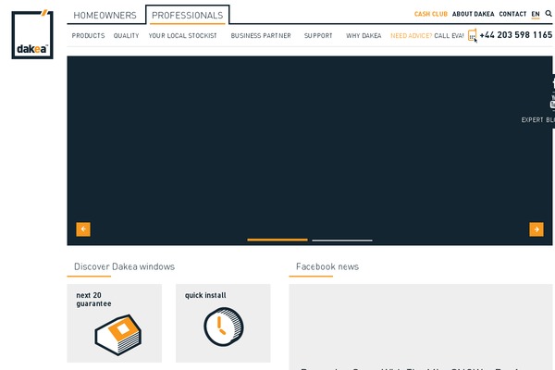Image resolution: width=555 pixels, height=370 pixels.
Task: Open the YouTube social icon
Action: coord(551,105)
